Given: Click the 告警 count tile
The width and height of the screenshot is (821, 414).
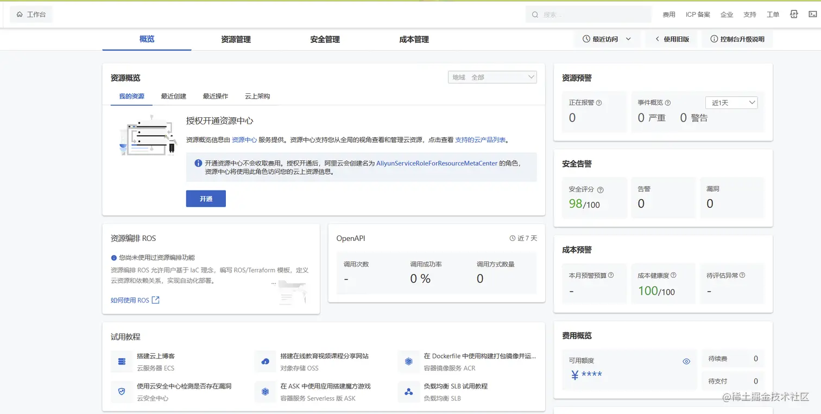Looking at the screenshot, I should coord(663,198).
